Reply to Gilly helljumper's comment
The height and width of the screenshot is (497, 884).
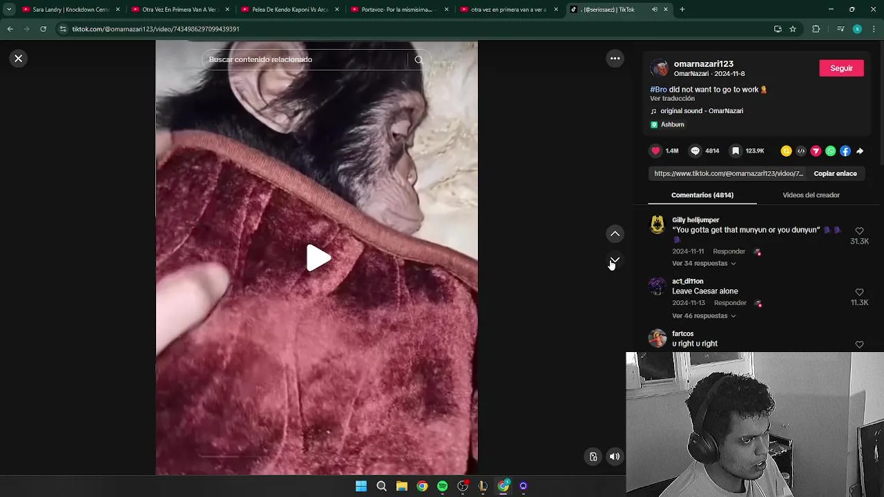tap(729, 252)
